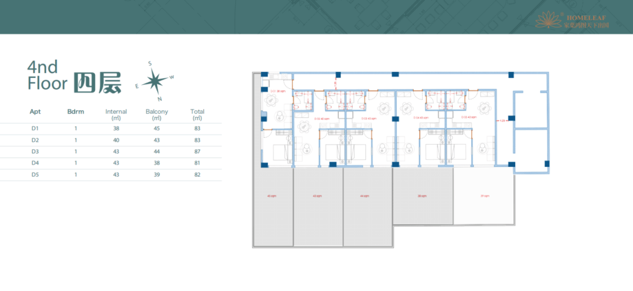Click the Chinese 四层 title text
The image size is (633, 291).
tap(97, 84)
